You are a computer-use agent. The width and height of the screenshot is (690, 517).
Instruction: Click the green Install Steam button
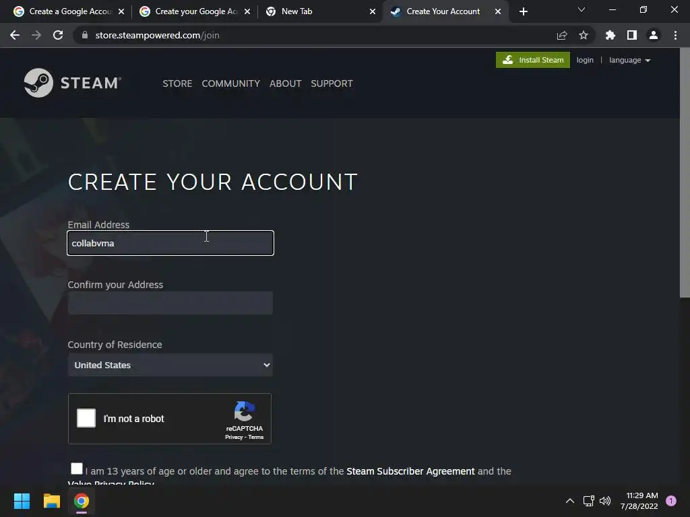(x=532, y=60)
